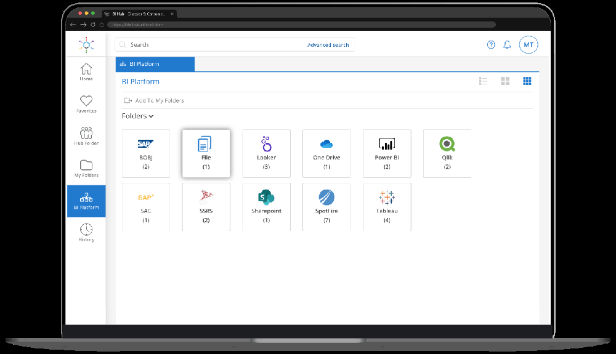Open the Looker folder tile
Viewport: 616px width, 354px height.
point(266,153)
